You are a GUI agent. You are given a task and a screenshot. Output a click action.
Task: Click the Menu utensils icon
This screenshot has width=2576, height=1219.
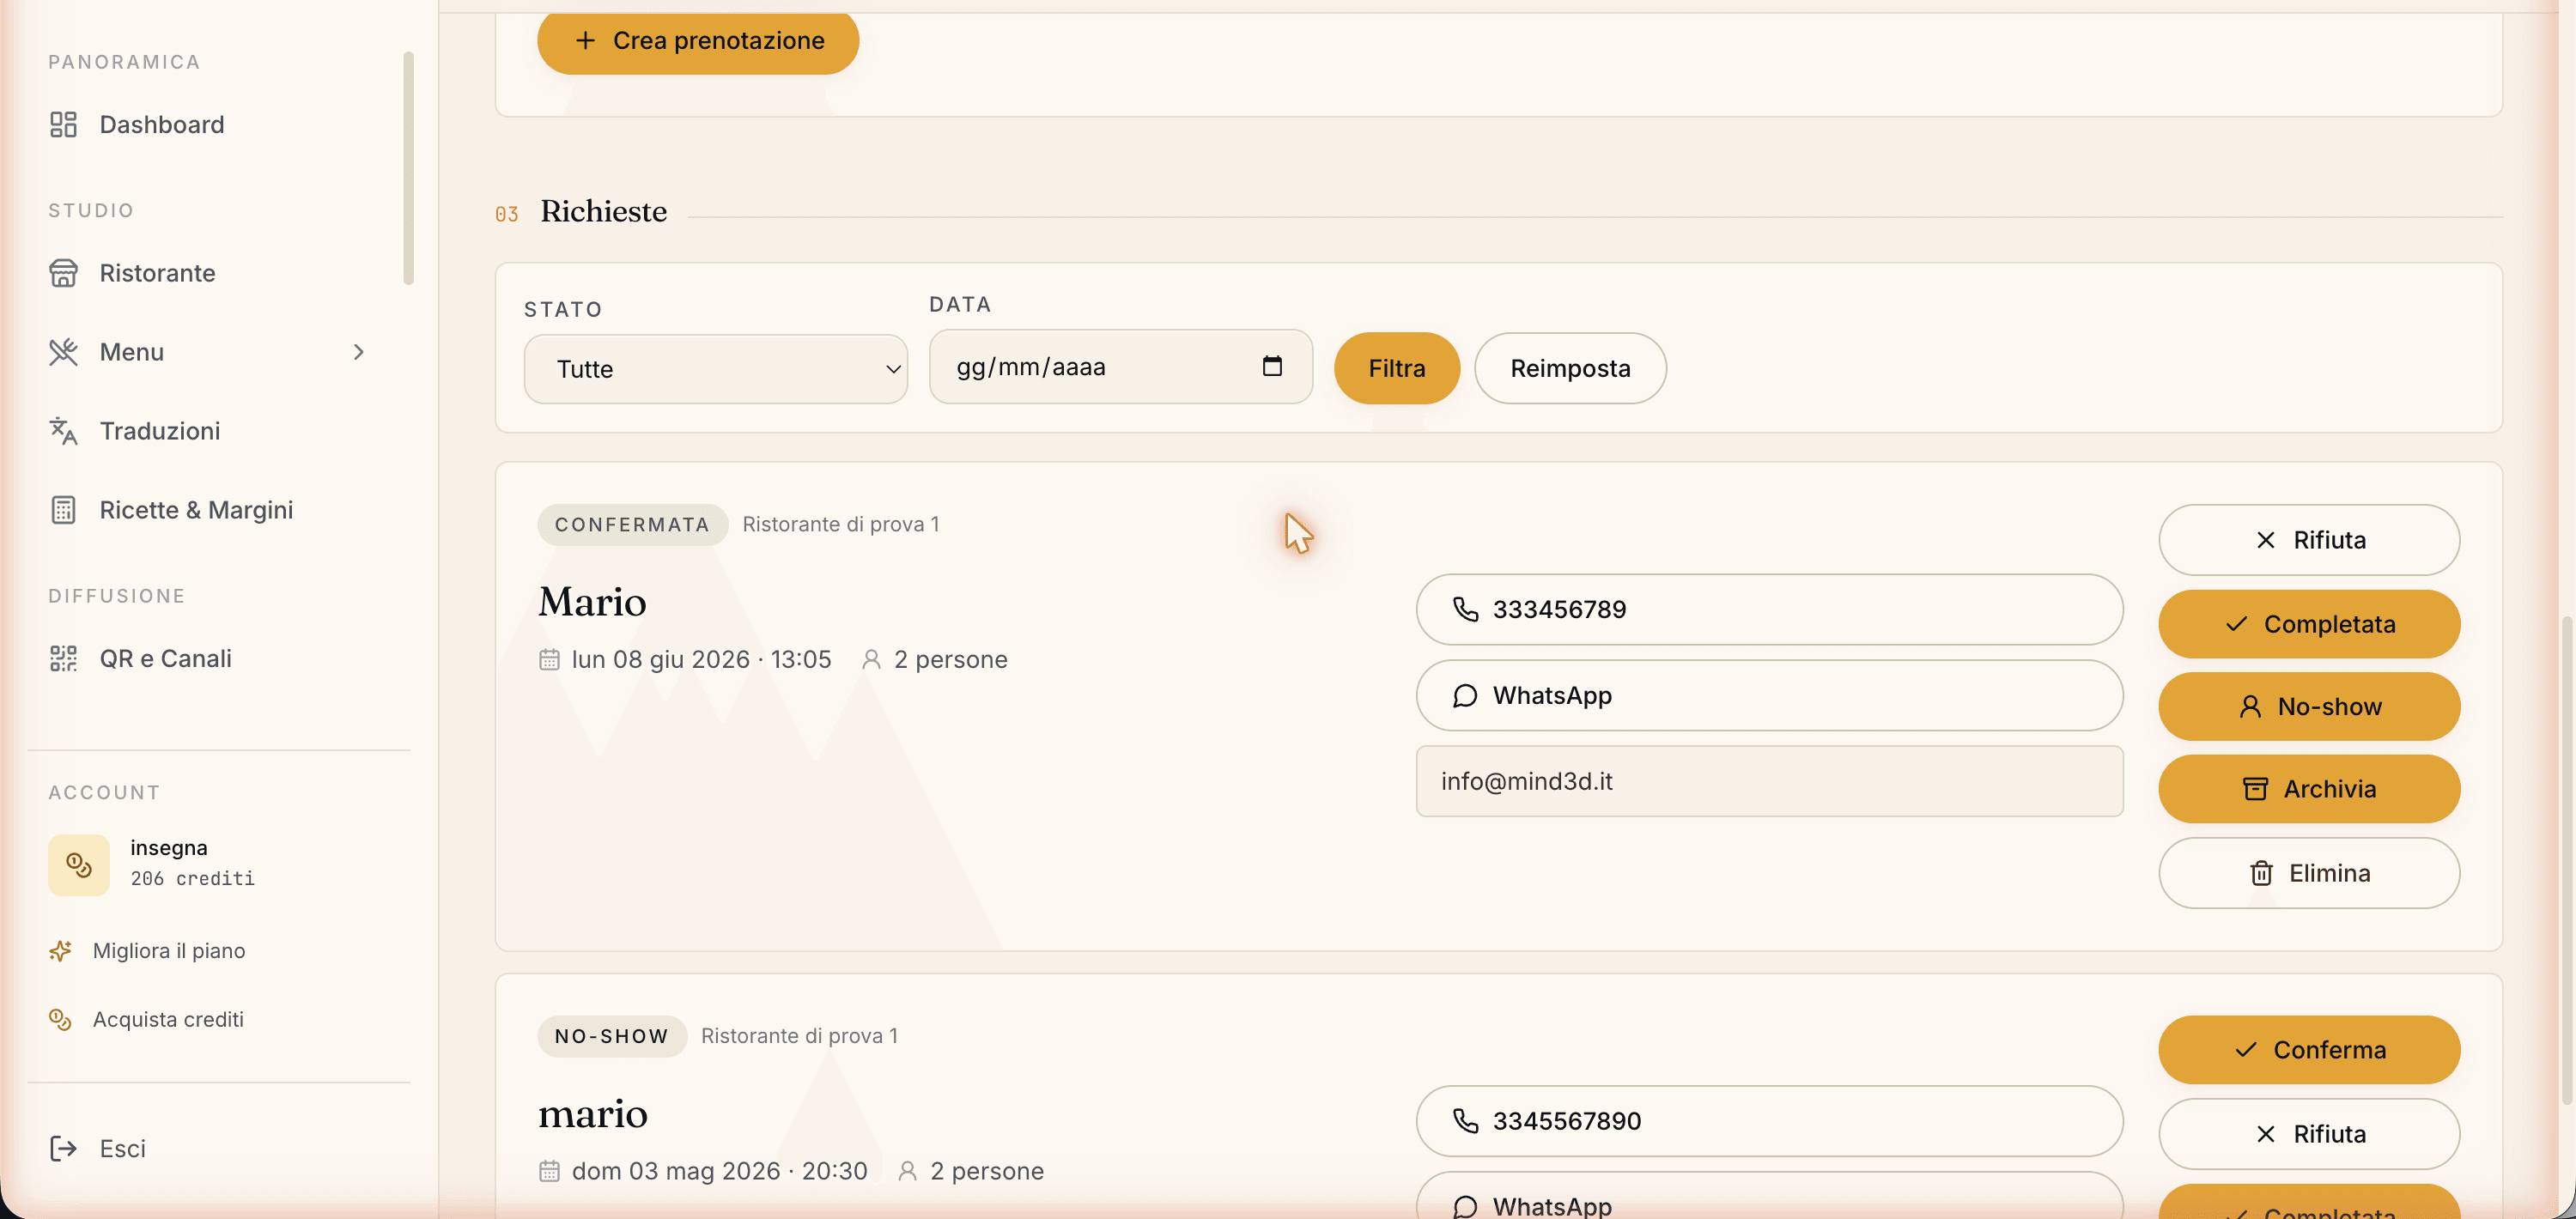point(63,352)
